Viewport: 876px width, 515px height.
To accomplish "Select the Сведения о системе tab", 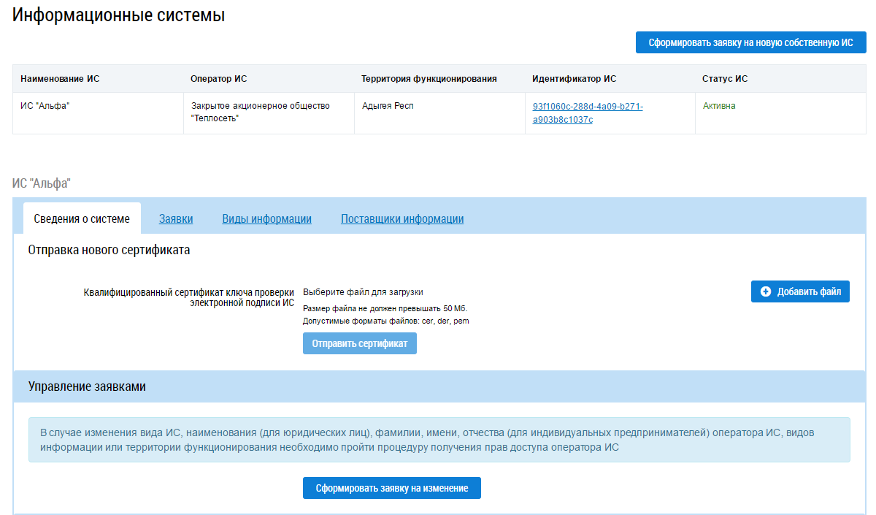I will click(82, 218).
